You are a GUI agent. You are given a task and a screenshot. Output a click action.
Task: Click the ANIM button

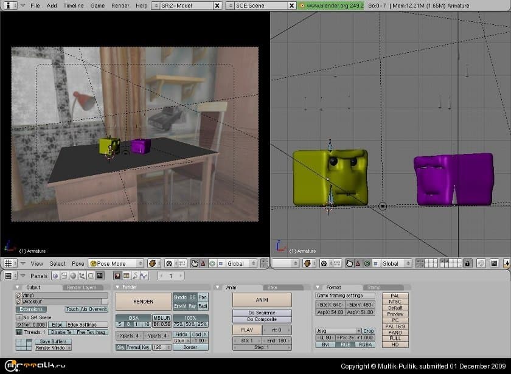click(x=262, y=299)
